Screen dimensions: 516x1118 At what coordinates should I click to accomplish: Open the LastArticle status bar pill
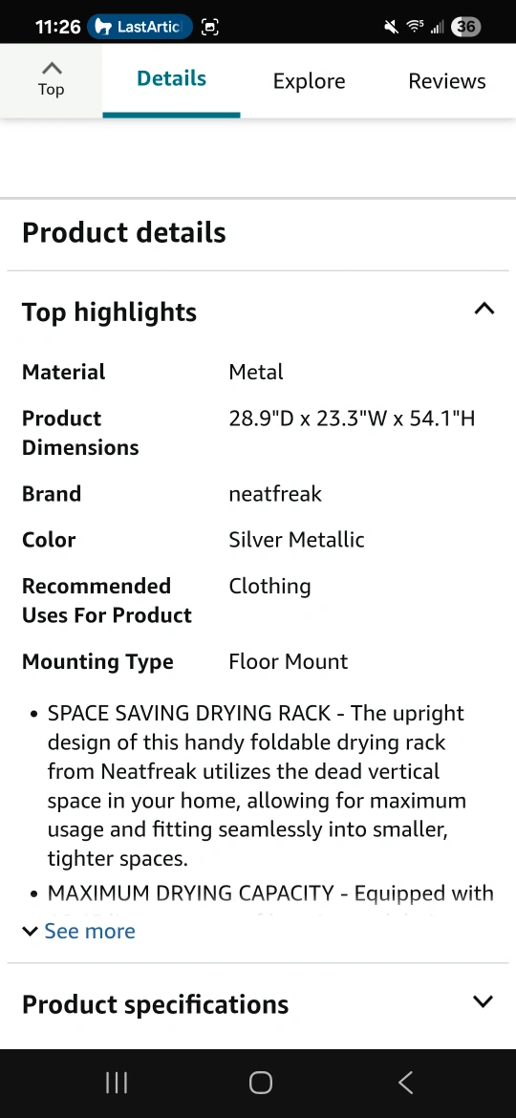(x=140, y=27)
